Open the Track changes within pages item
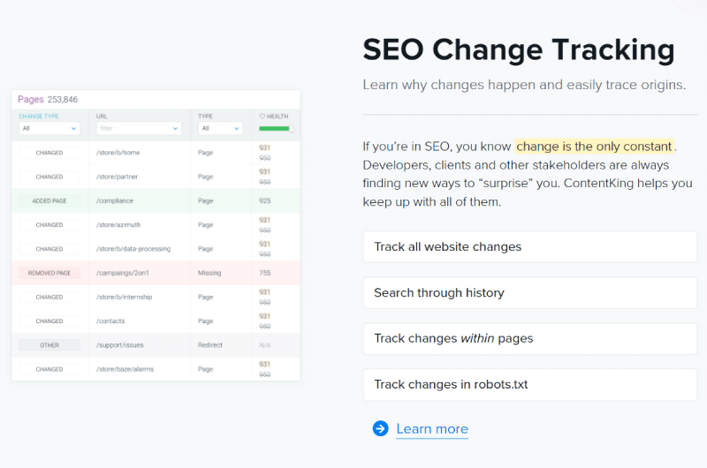Screen dimensions: 707x468 pos(530,339)
